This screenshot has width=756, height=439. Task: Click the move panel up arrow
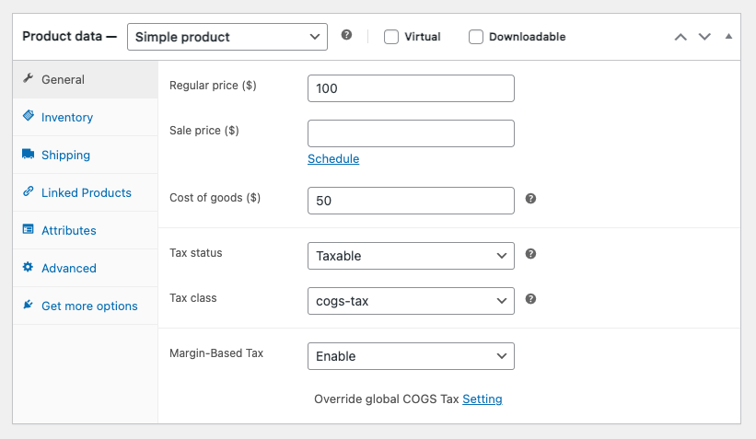coord(680,37)
